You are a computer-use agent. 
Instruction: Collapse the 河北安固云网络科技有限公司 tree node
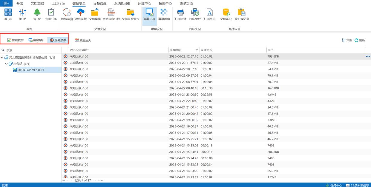[2, 58]
